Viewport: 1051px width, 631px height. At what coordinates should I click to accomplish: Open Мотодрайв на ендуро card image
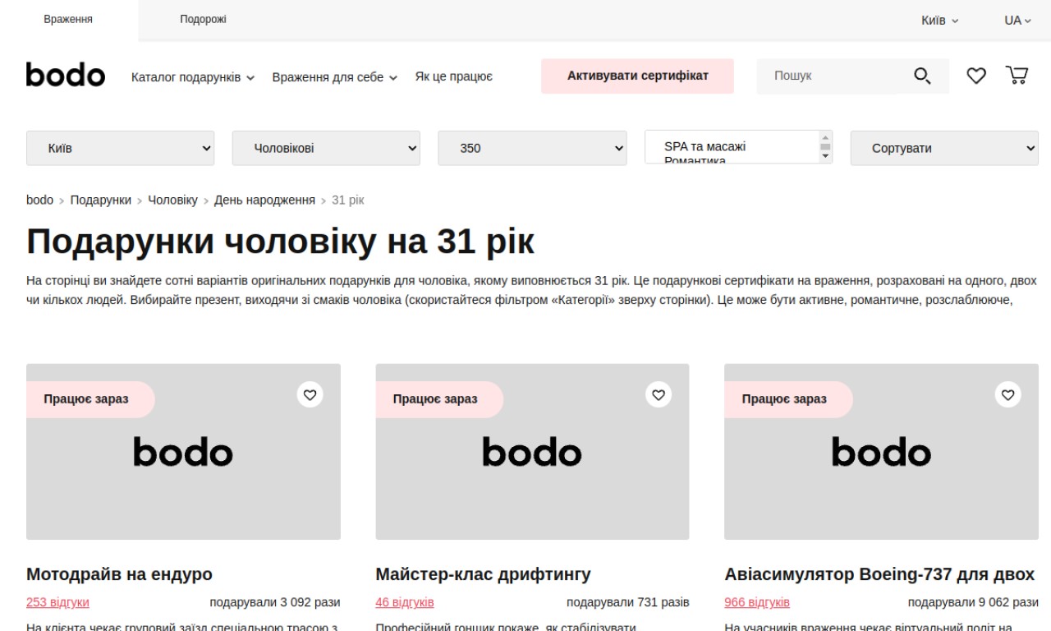click(x=183, y=452)
